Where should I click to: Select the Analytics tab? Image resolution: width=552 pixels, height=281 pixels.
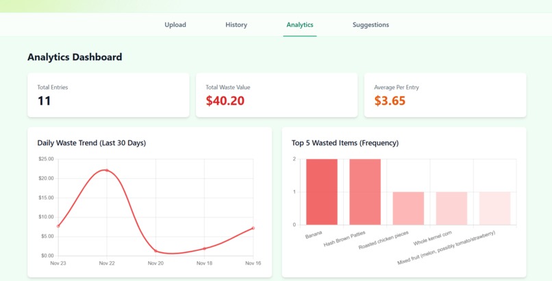point(300,25)
